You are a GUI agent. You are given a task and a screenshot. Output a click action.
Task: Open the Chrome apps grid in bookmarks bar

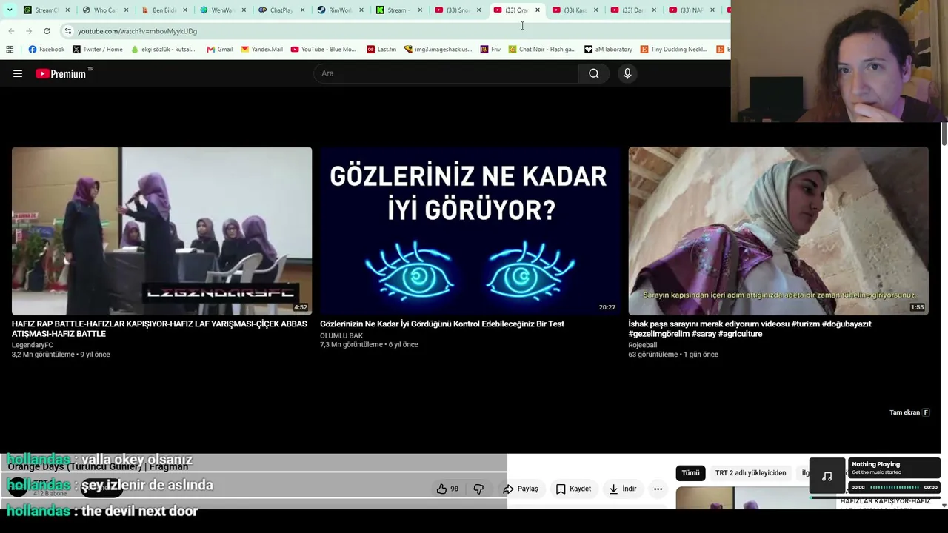tap(10, 50)
